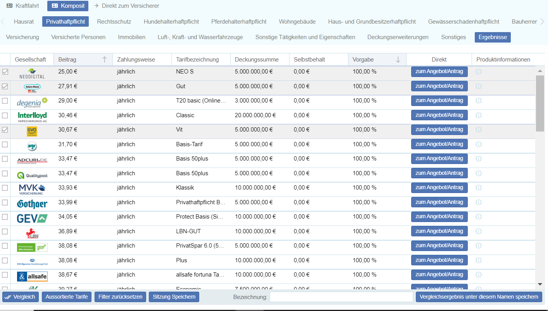Open product info icon for Interlloyd Classic

pos(478,115)
